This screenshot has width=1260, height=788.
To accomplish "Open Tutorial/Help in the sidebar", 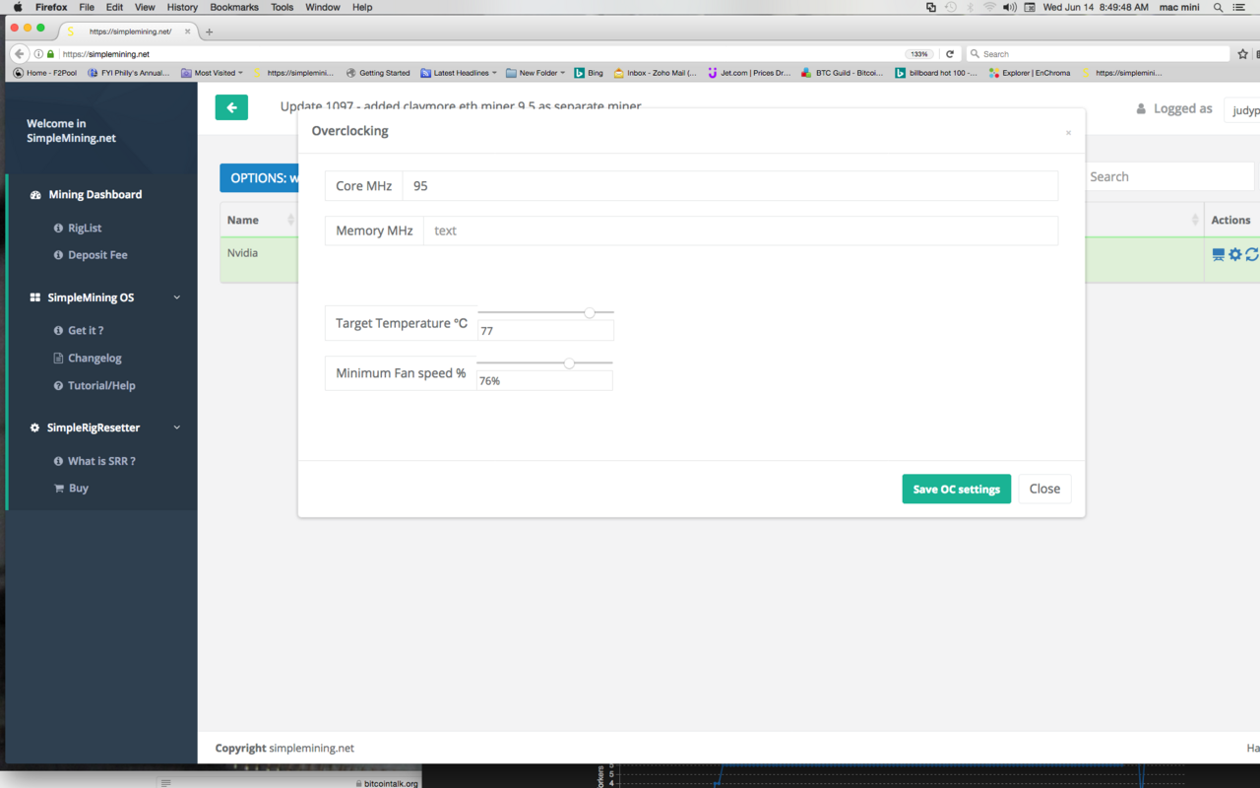I will pyautogui.click(x=101, y=385).
